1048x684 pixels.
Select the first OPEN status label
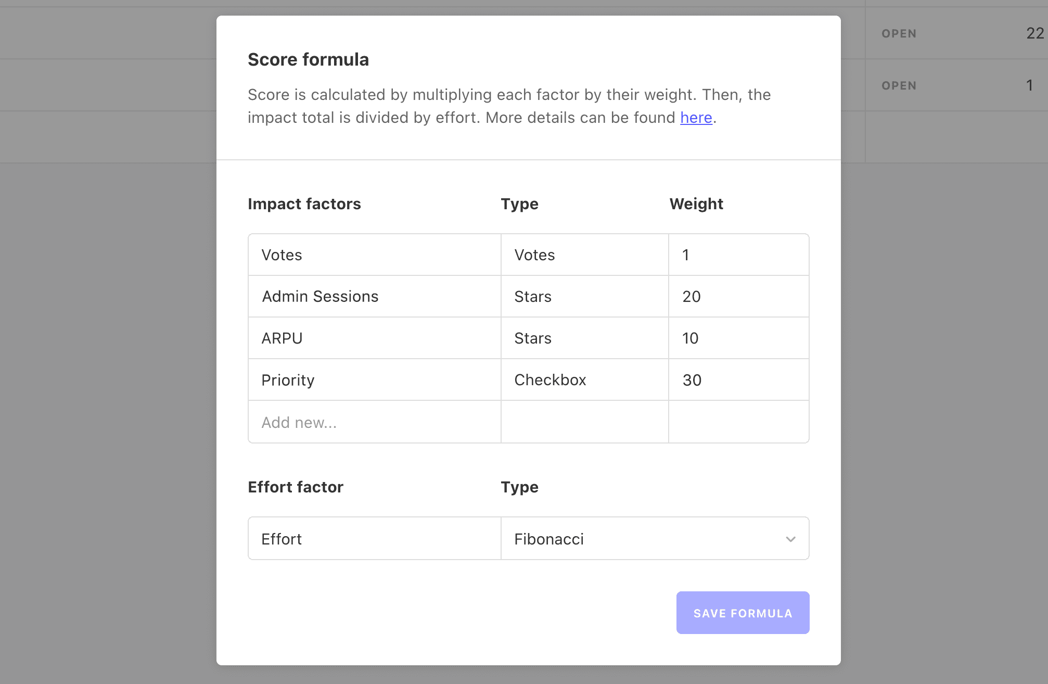coord(899,33)
